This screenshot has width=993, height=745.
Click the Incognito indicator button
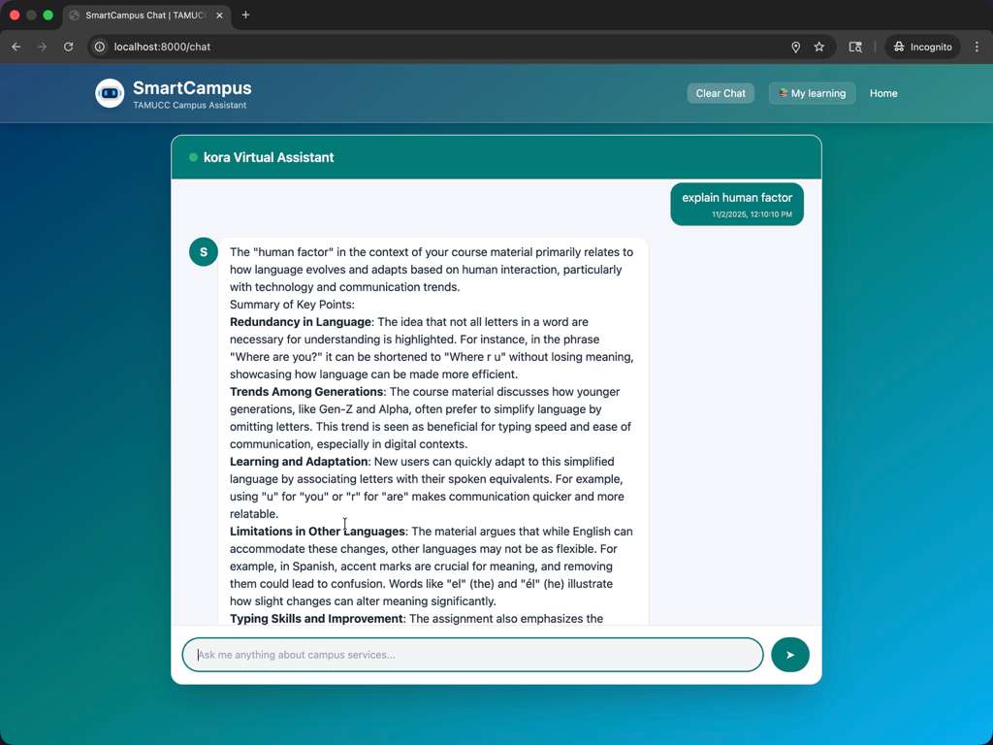923,47
